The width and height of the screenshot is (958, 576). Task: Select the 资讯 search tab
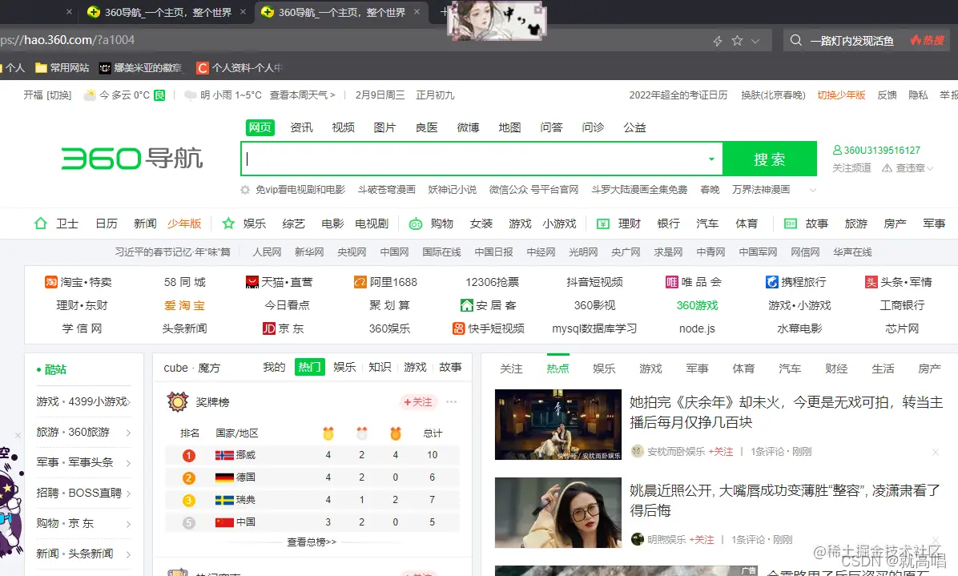coord(301,127)
